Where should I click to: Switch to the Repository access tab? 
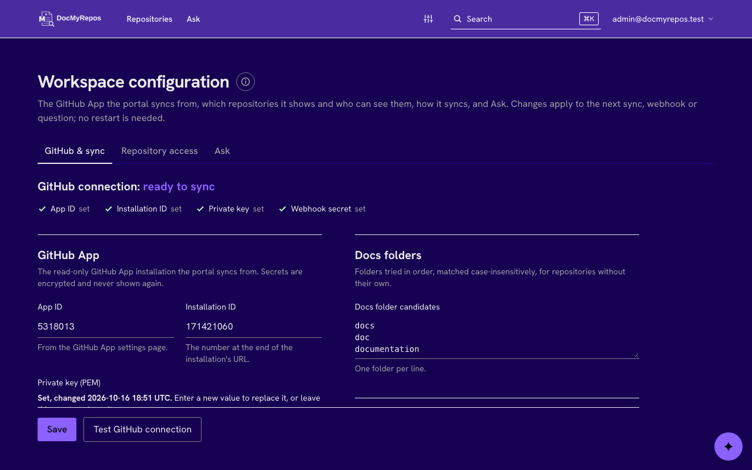159,151
